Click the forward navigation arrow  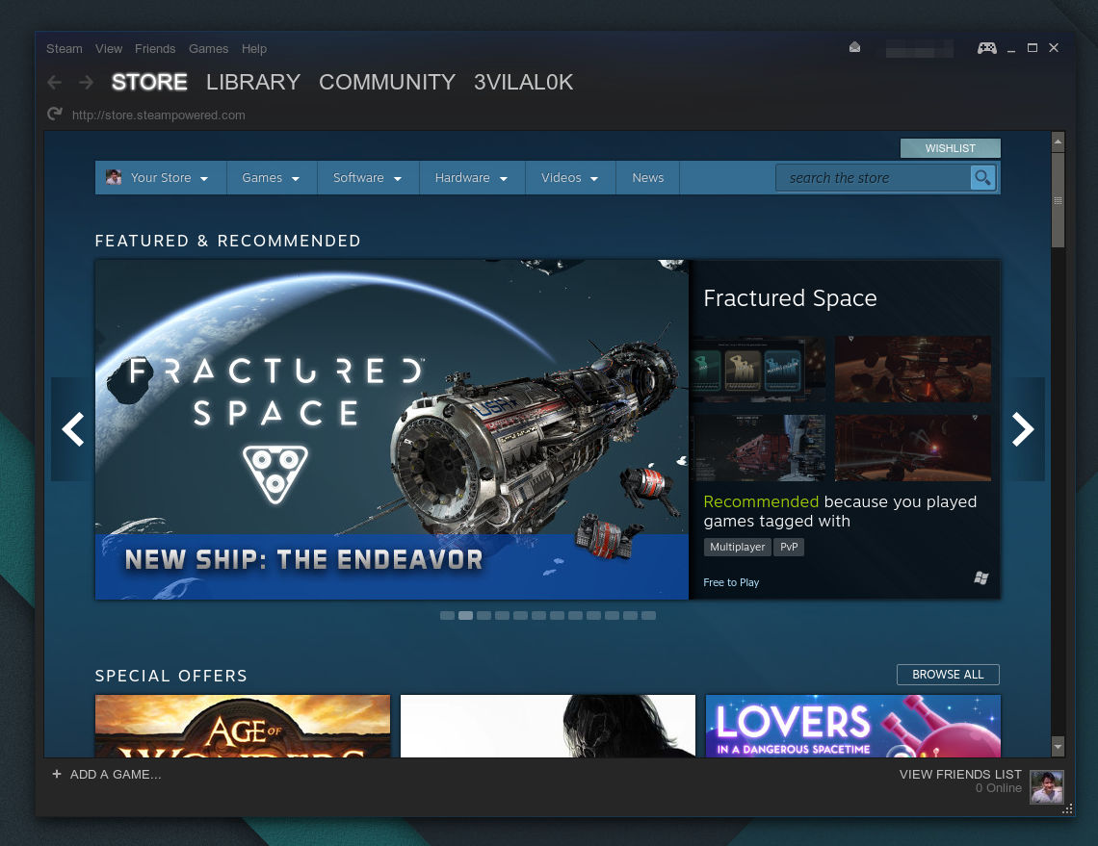86,83
